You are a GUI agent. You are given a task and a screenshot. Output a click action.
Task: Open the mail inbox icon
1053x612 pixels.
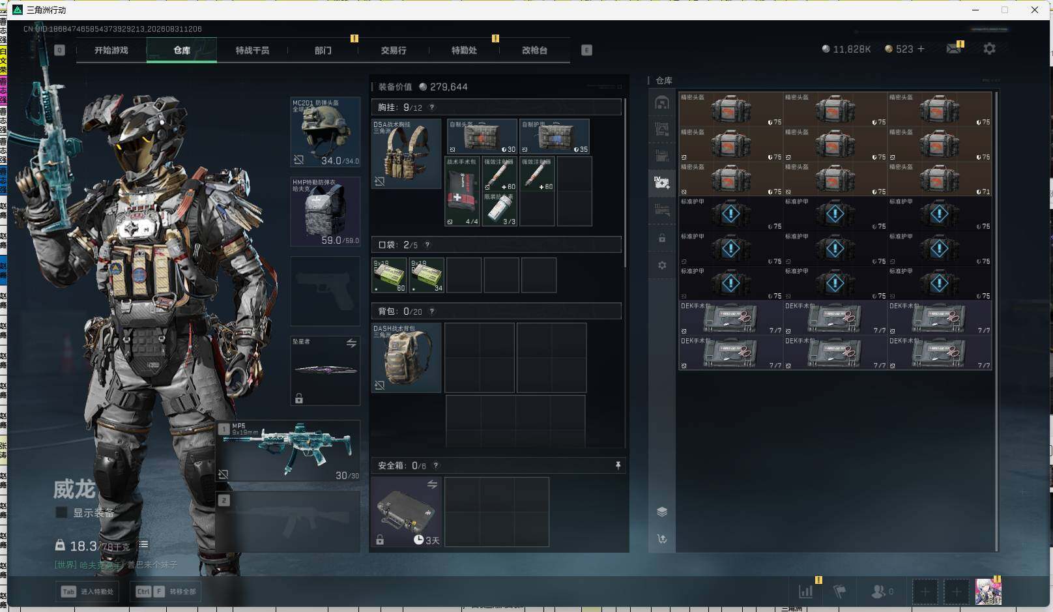[x=953, y=49]
